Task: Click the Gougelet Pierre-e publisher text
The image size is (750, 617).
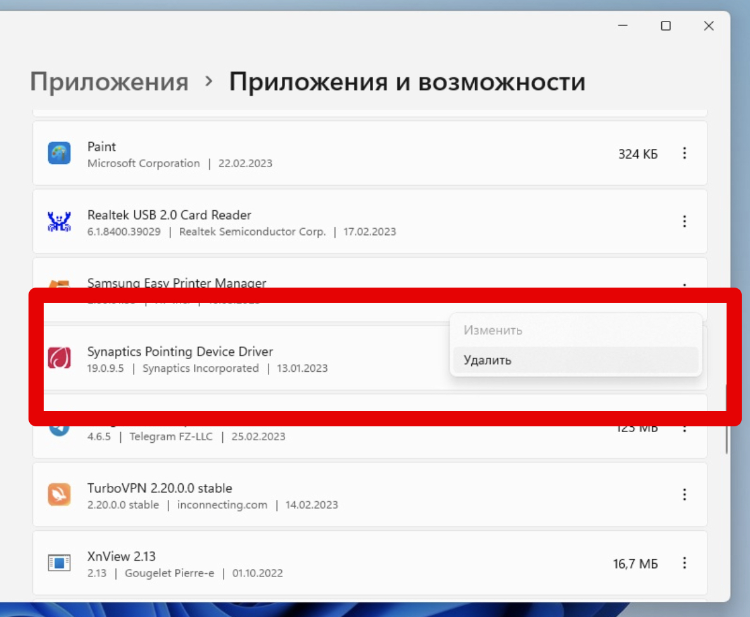Action: pyautogui.click(x=169, y=573)
